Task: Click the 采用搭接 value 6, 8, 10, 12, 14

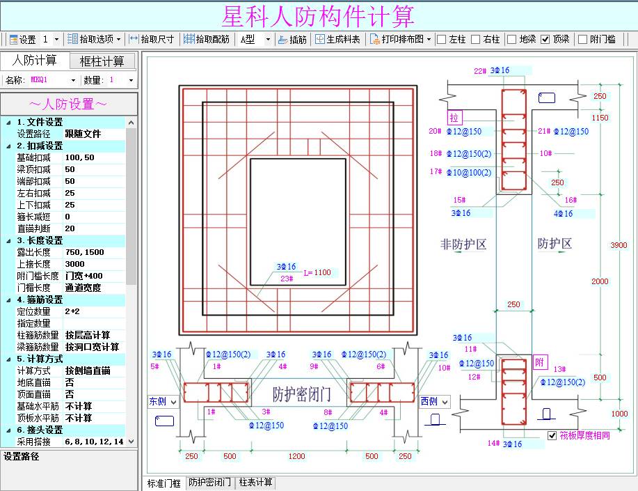Action: pos(95,442)
